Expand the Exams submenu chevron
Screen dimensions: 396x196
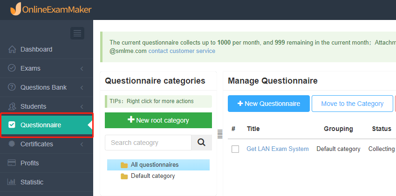(82, 68)
